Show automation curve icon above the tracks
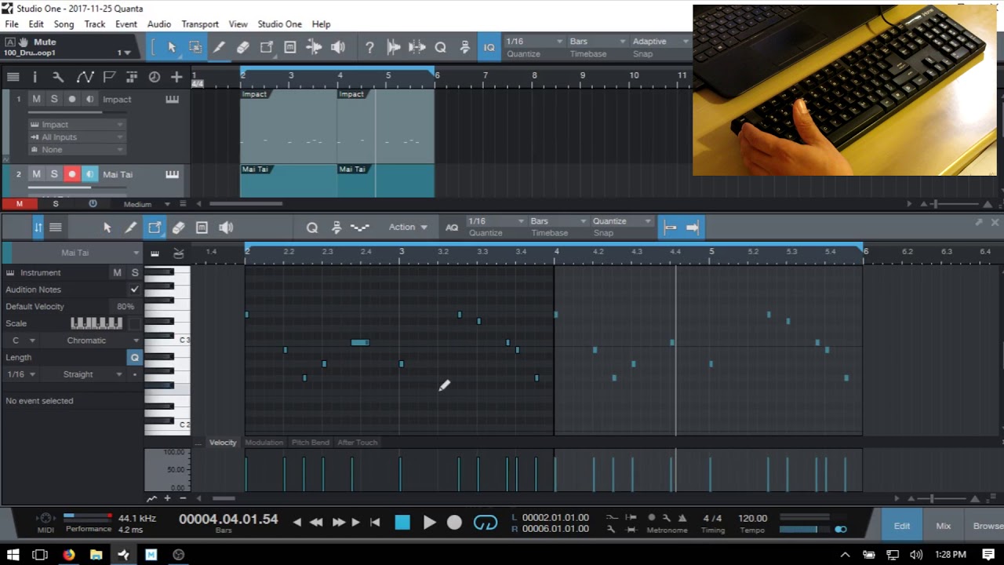The height and width of the screenshot is (565, 1004). tap(85, 76)
